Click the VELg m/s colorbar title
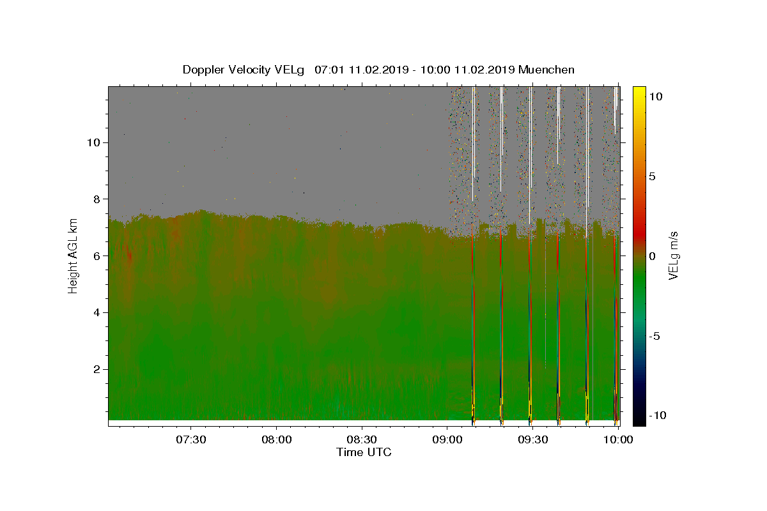The height and width of the screenshot is (511, 767). pyautogui.click(x=674, y=256)
